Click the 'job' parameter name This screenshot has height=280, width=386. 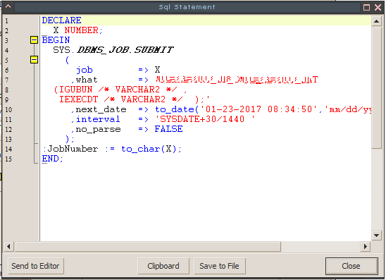coord(85,70)
